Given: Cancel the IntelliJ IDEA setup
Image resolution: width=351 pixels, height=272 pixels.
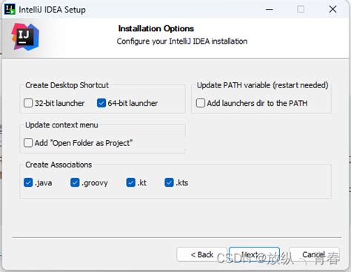Looking at the screenshot, I should point(314,254).
